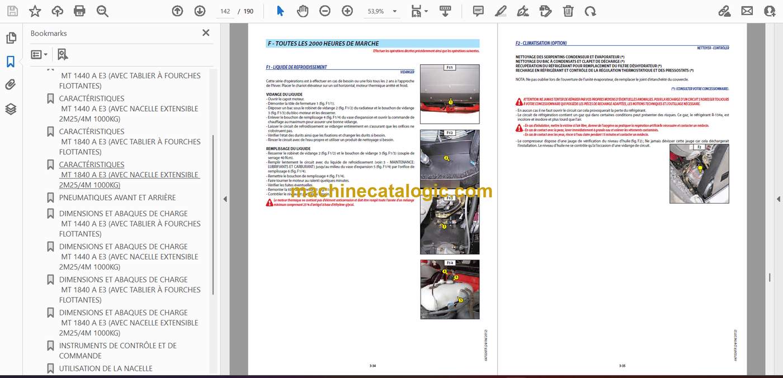Add a comment with the sticky note icon
Image resolution: width=783 pixels, height=378 pixels.
pyautogui.click(x=478, y=11)
